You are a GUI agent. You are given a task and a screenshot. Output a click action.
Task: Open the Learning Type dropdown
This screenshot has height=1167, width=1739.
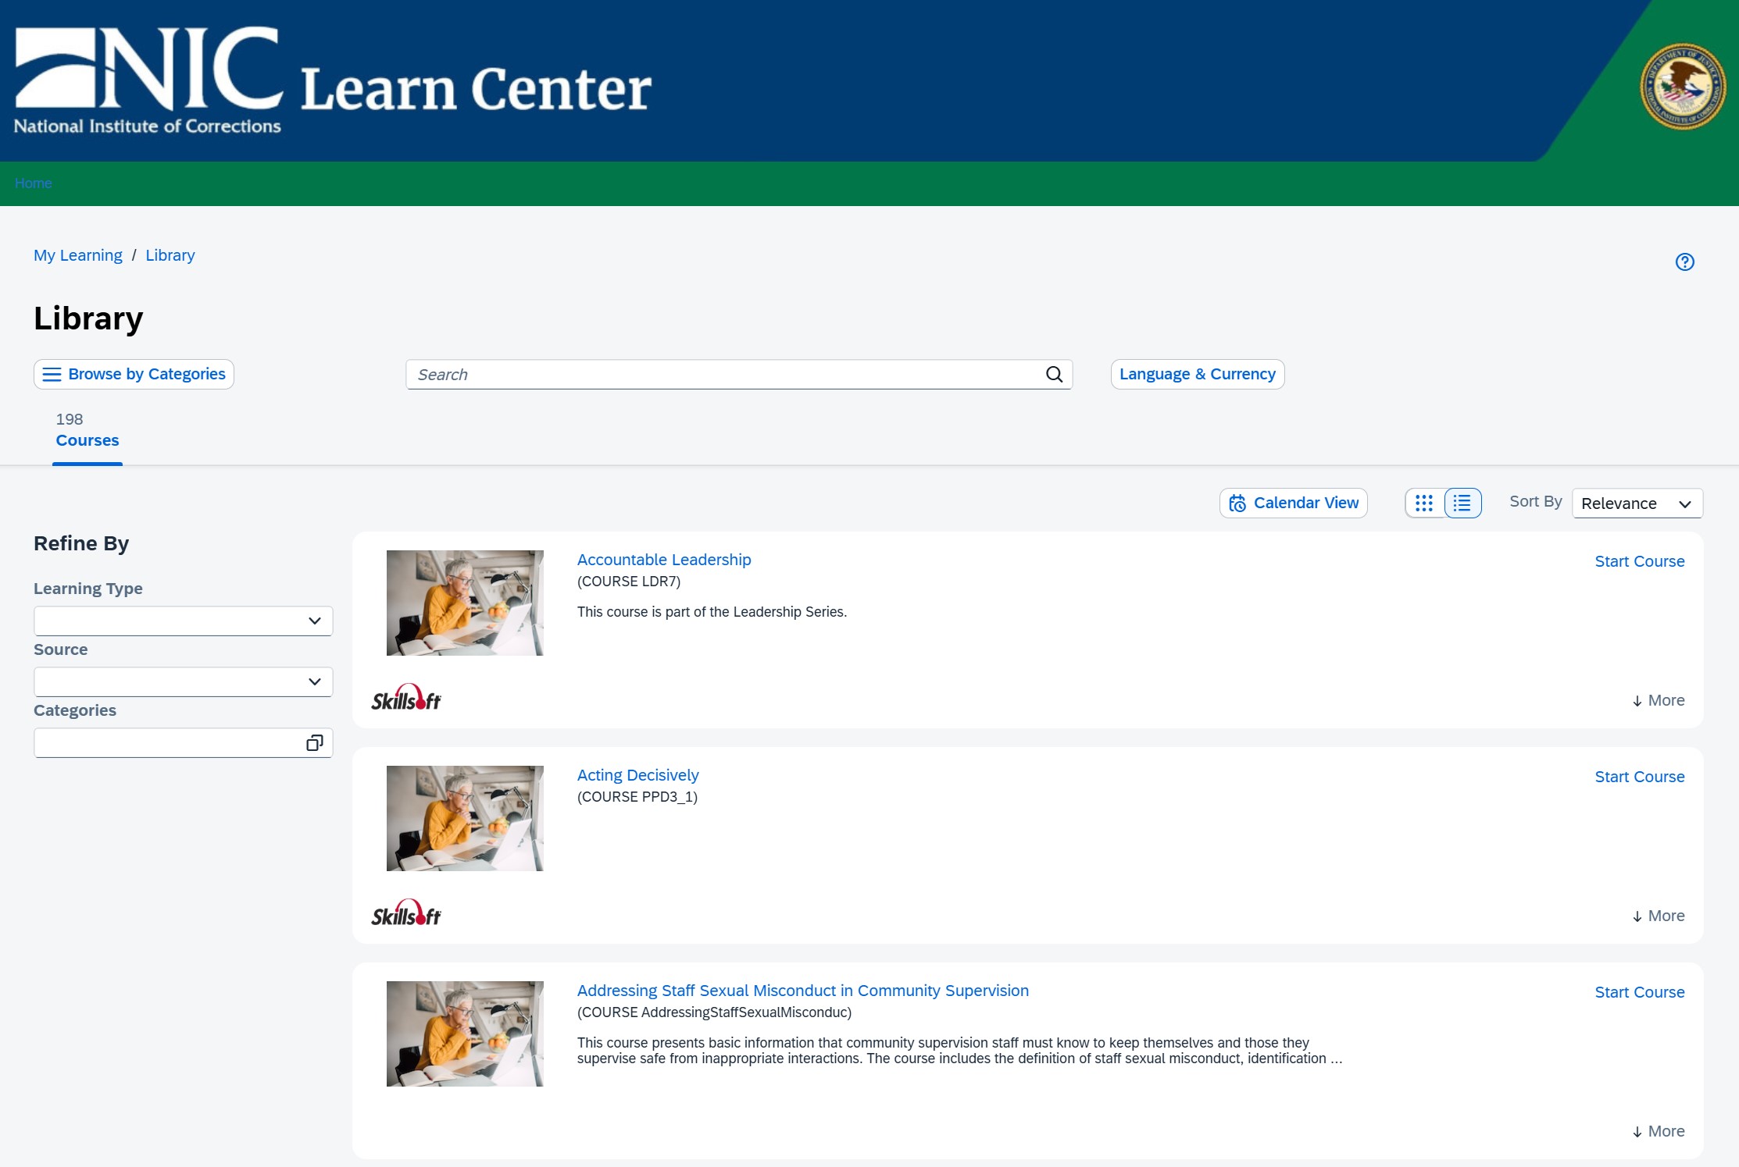(x=184, y=620)
